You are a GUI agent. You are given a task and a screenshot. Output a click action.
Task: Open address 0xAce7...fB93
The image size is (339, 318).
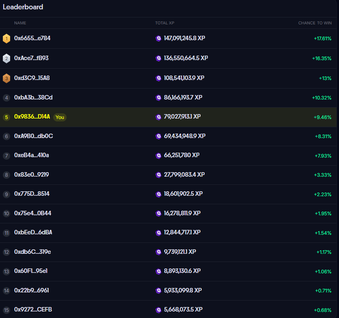point(31,58)
